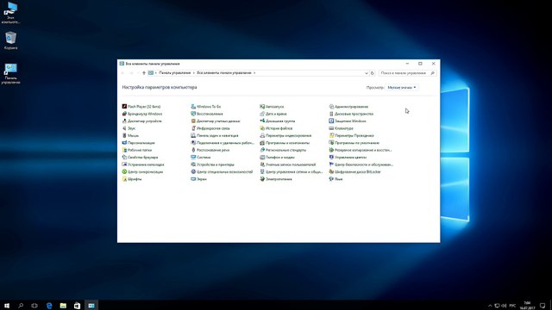Open the Store from the taskbar

pos(77,306)
